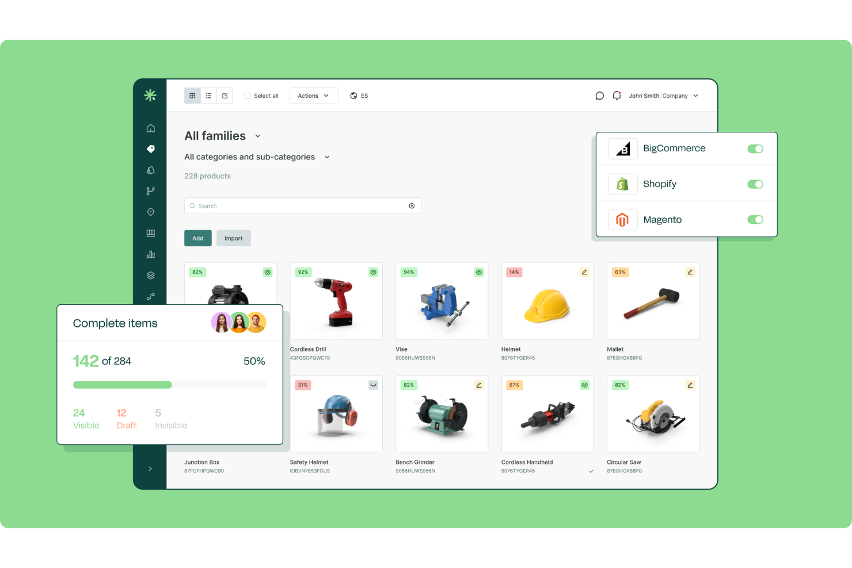
Task: Open the stacked layers icon in sidebar
Action: tap(151, 276)
